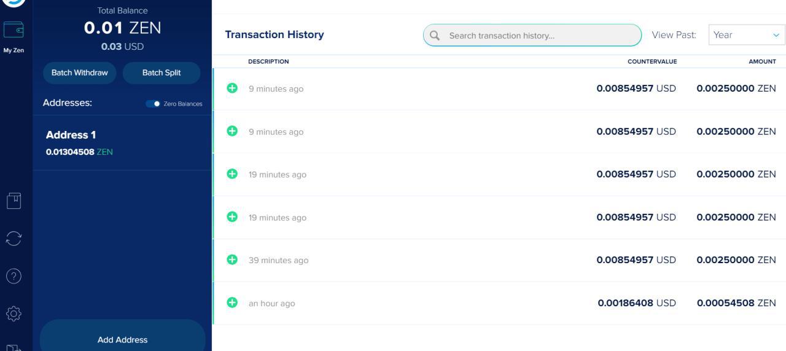
Task: Click the logout icon at sidebar bottom
Action: point(14,346)
